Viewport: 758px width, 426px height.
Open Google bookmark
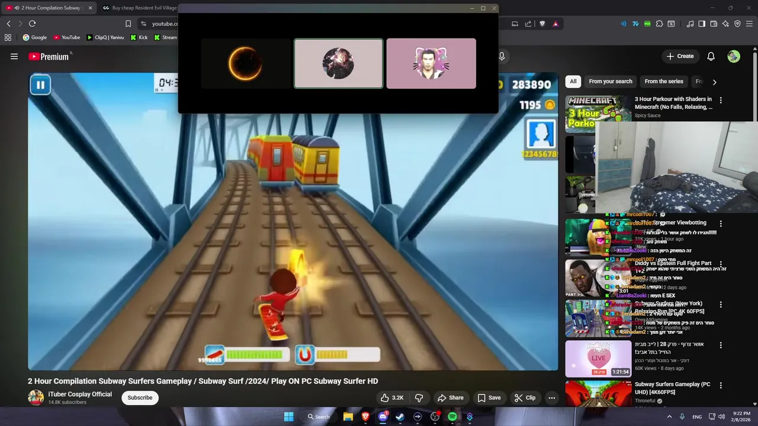click(35, 37)
